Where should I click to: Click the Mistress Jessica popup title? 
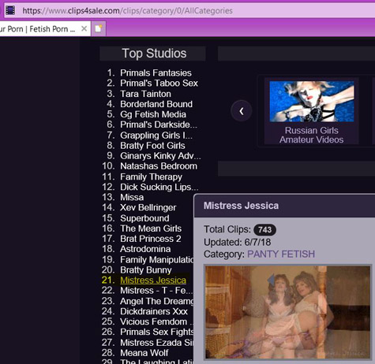point(241,206)
